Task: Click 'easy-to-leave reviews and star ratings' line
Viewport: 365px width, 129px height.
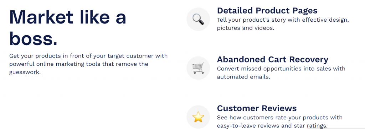Action: [x=272, y=126]
